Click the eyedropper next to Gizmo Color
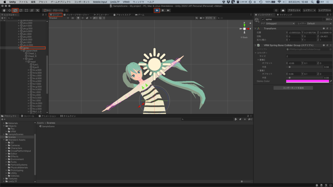 pos(331,81)
